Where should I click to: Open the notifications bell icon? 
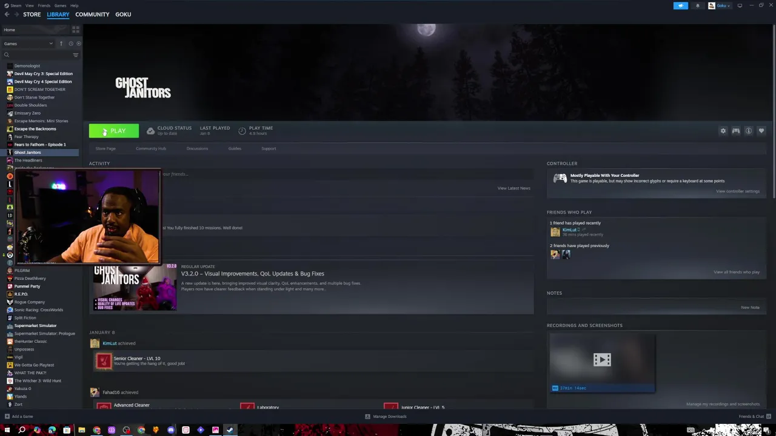(697, 5)
